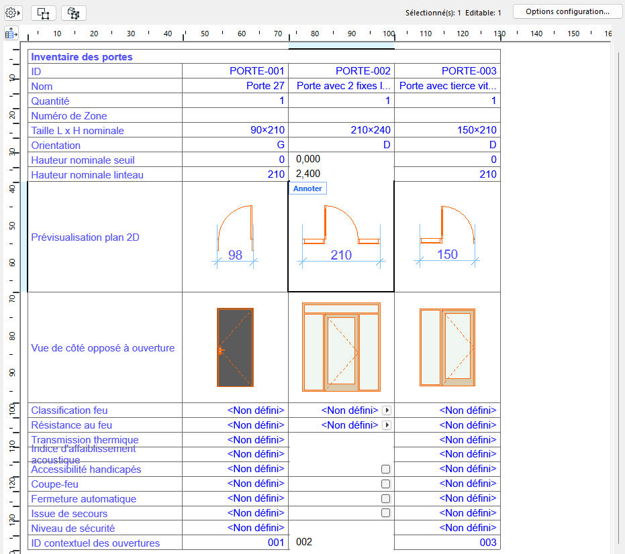Toggle the Issue de secours checkbox

click(386, 512)
